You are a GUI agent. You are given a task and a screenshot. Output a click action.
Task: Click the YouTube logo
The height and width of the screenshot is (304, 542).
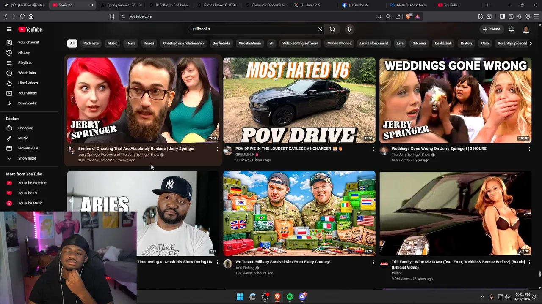[30, 29]
